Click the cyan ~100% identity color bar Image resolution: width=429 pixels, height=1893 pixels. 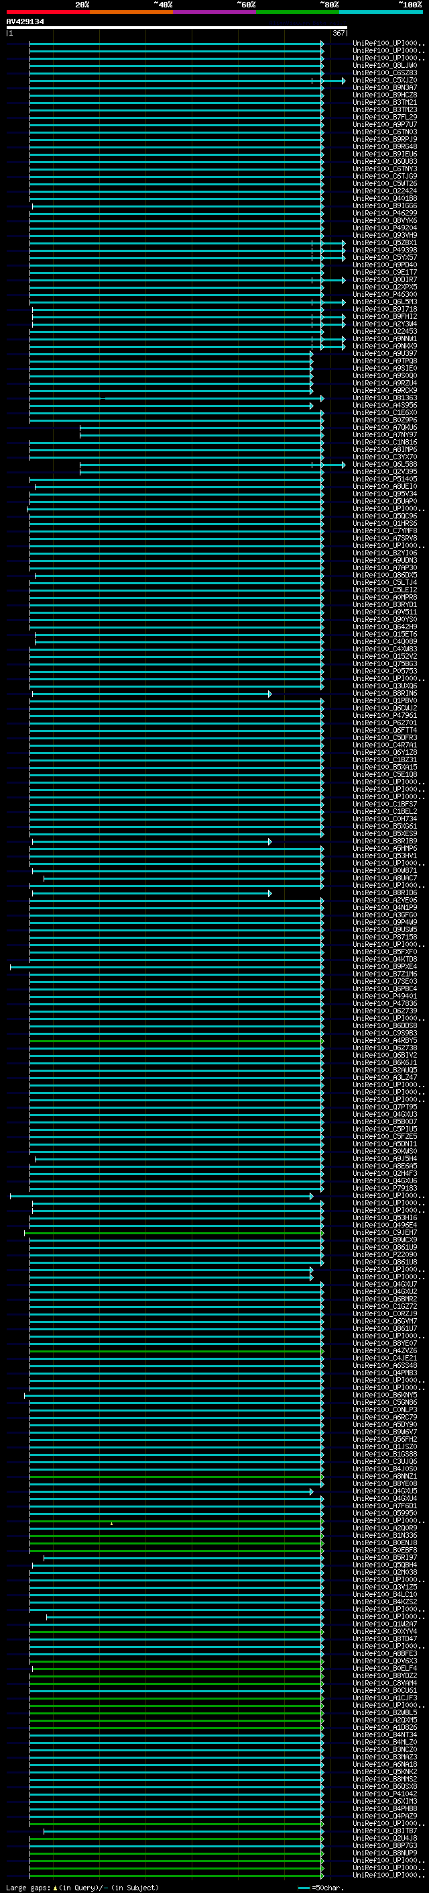(x=381, y=12)
